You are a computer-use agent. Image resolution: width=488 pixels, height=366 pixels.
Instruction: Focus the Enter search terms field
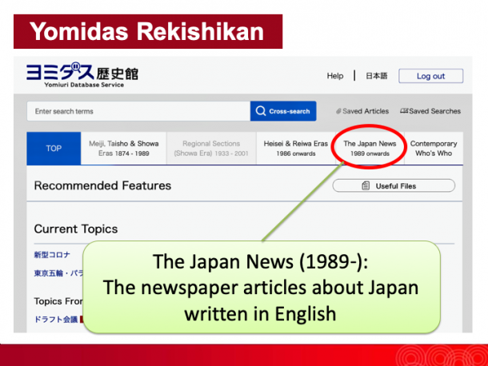138,111
